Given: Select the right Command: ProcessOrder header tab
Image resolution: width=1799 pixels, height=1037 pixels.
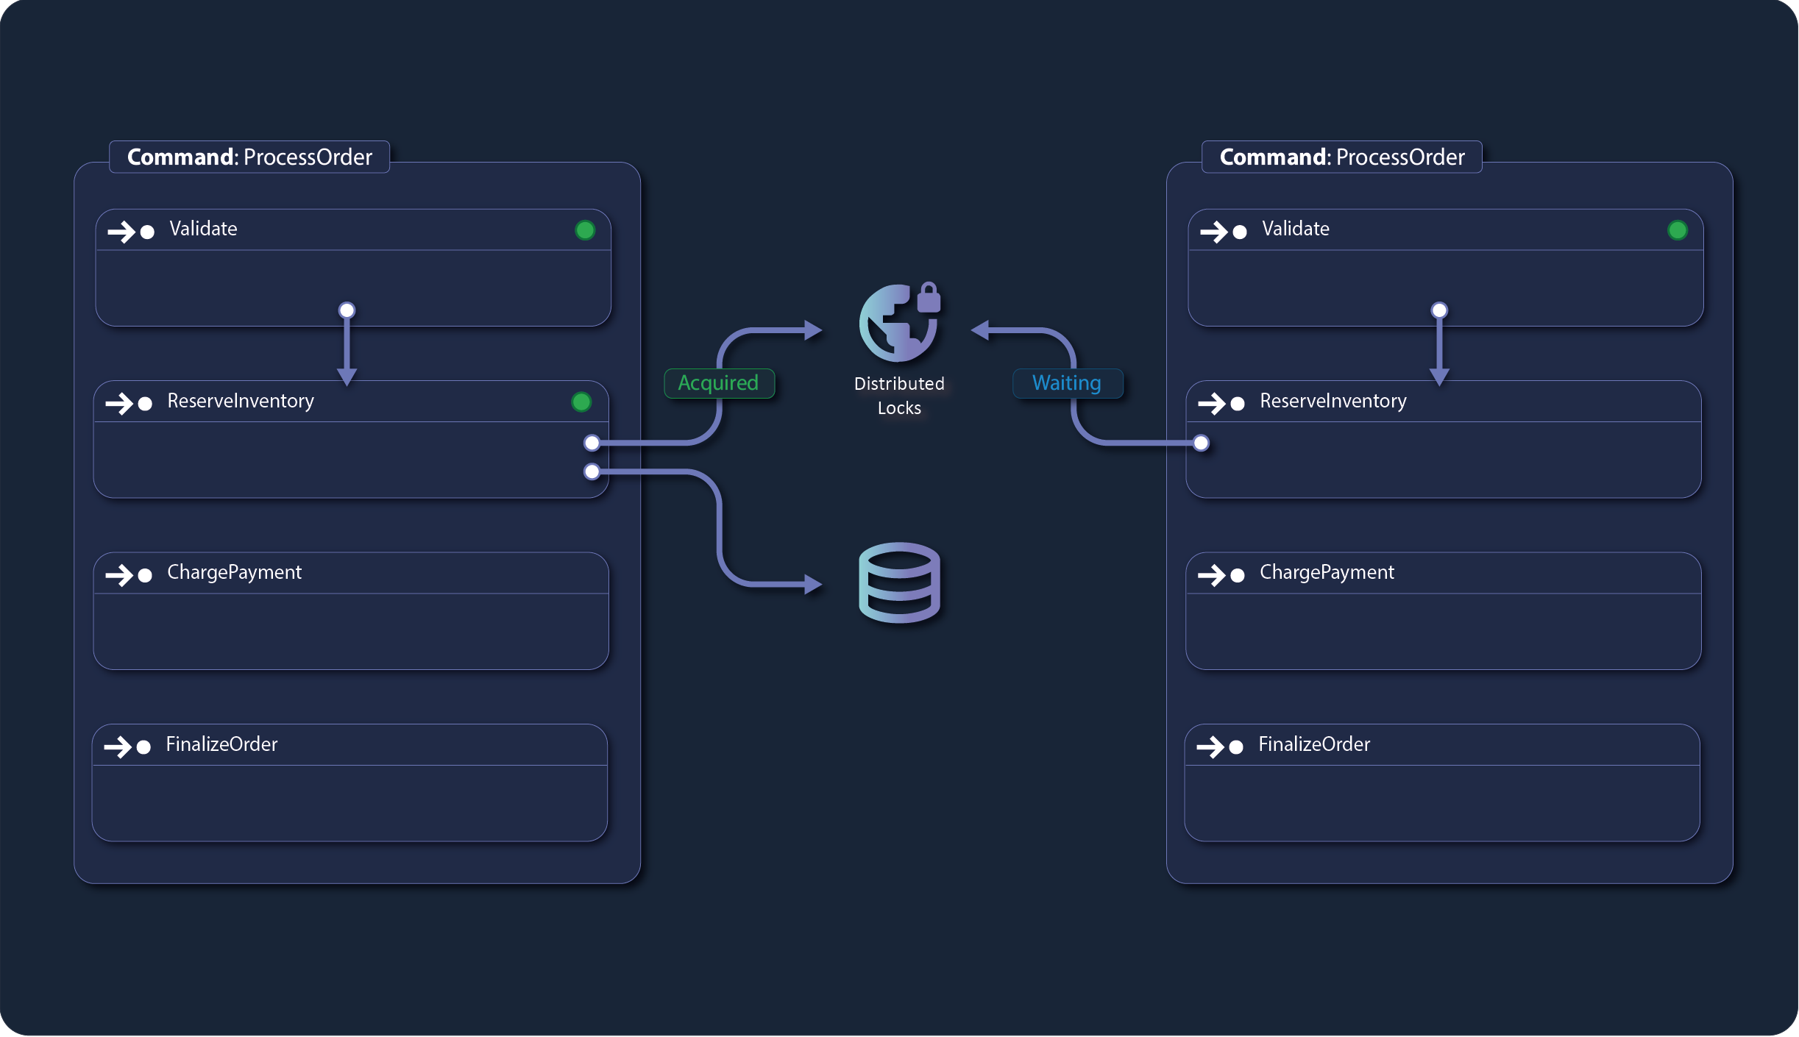Looking at the screenshot, I should (x=1341, y=157).
